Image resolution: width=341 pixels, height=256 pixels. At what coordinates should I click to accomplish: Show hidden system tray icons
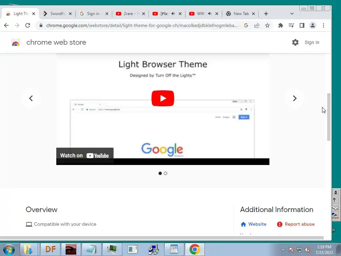pos(283,250)
